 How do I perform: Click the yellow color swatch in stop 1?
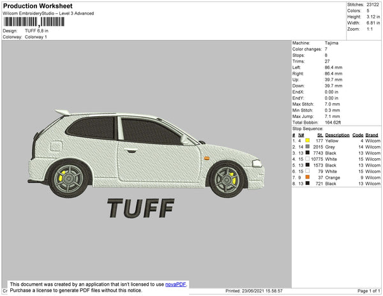(308, 141)
